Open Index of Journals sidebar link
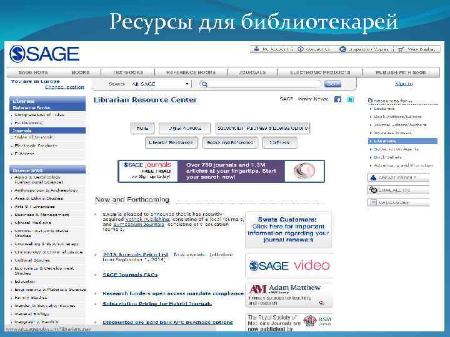The height and width of the screenshot is (337, 450). (34, 137)
